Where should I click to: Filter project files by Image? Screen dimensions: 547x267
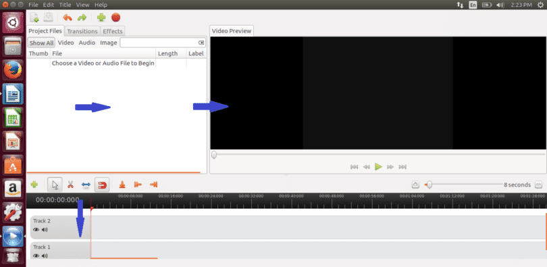click(x=109, y=43)
